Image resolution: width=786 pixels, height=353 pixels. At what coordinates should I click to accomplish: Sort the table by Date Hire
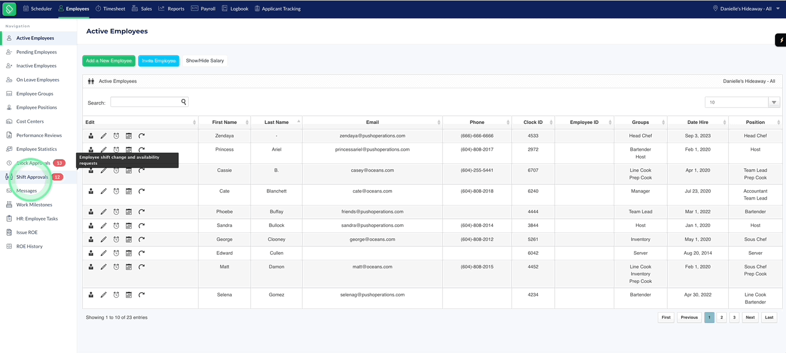point(697,122)
